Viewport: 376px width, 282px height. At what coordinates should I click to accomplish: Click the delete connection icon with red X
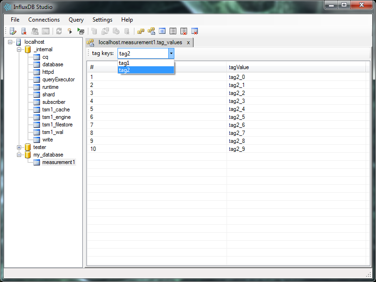24,31
